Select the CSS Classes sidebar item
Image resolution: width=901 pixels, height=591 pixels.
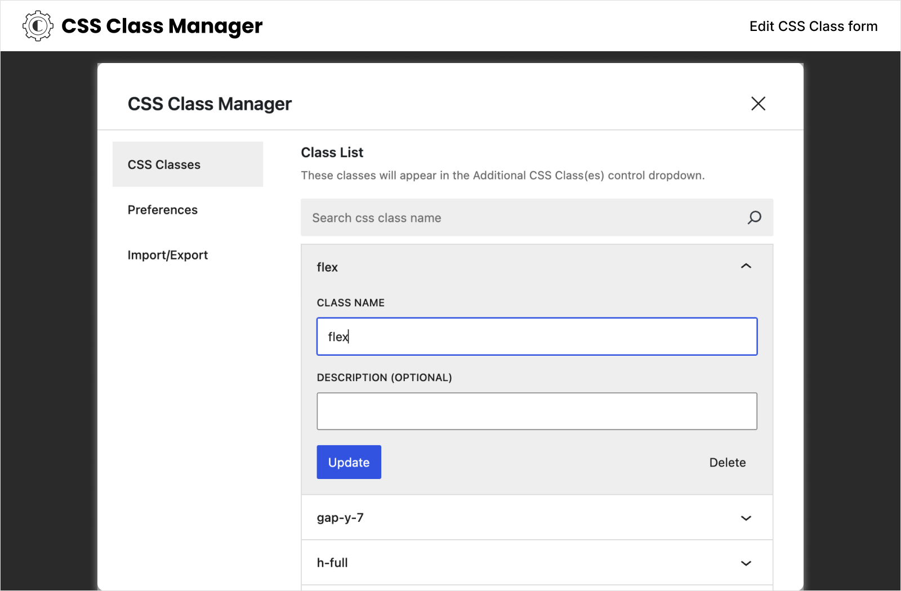[164, 164]
